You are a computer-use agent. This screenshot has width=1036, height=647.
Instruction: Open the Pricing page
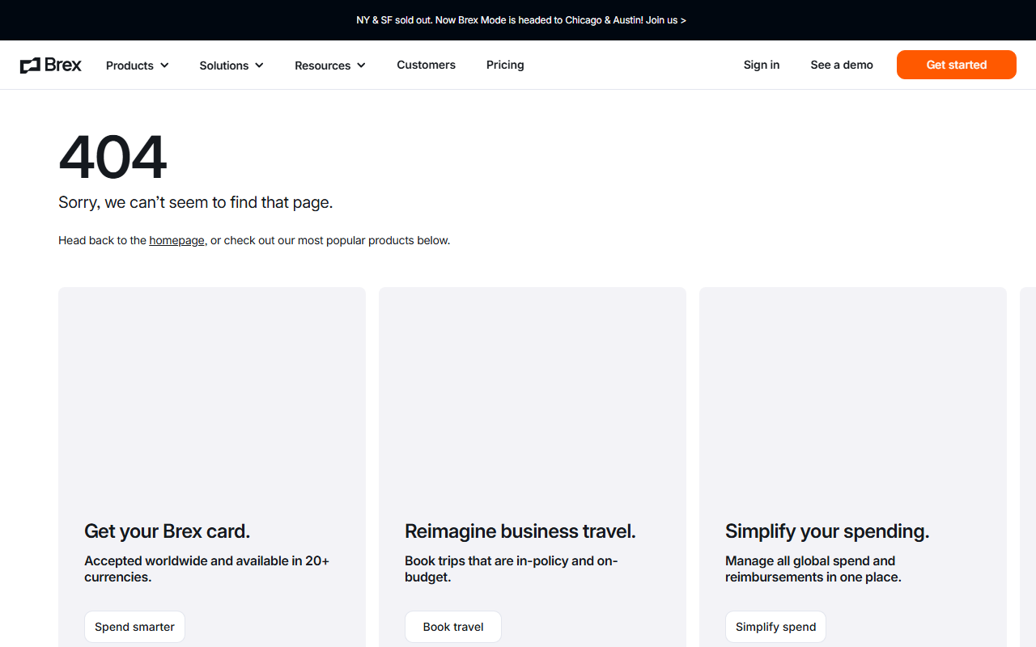[505, 65]
